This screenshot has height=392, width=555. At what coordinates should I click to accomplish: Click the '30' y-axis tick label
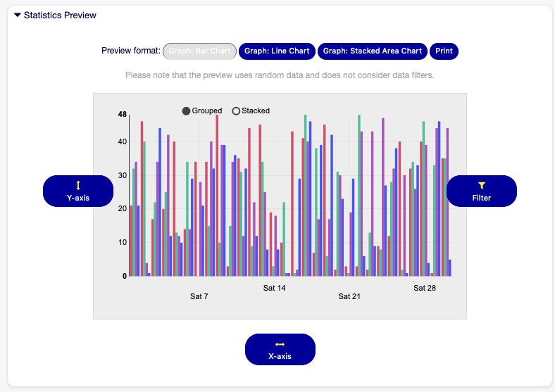click(123, 175)
